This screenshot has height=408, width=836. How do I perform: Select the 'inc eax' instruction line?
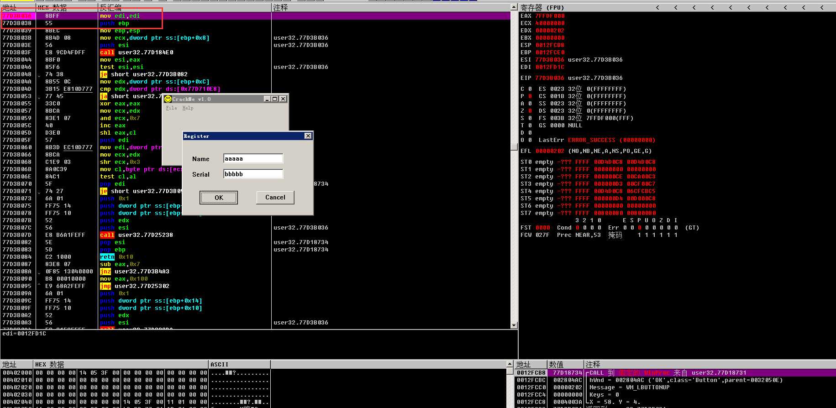(113, 126)
